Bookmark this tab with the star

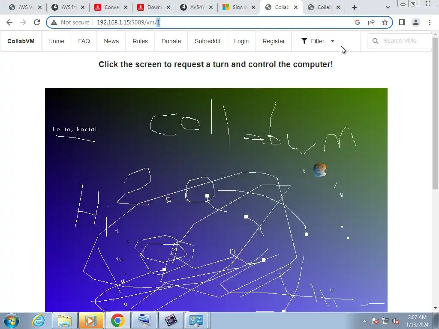[x=385, y=22]
